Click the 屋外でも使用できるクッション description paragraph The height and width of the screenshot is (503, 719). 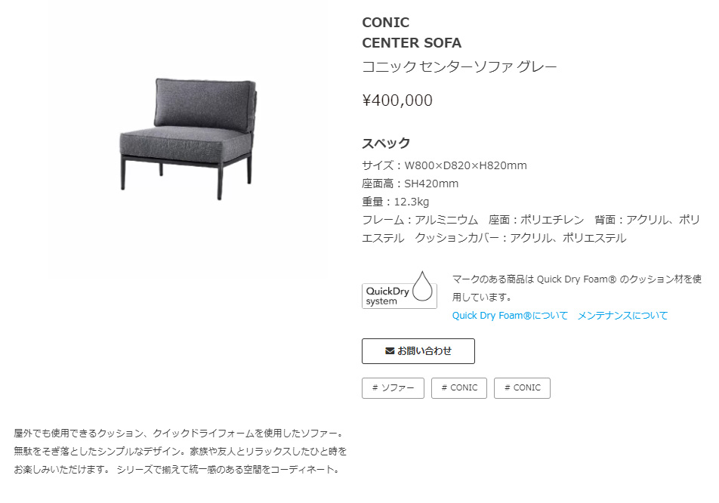181,451
